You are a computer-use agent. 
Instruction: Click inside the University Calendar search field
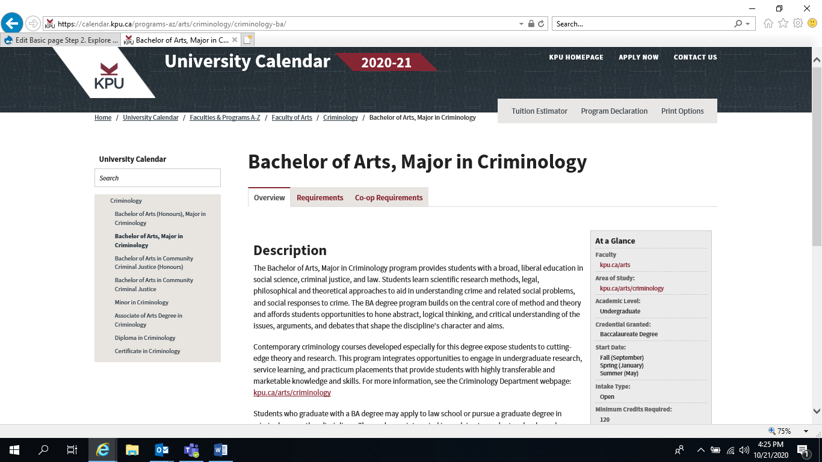point(157,177)
